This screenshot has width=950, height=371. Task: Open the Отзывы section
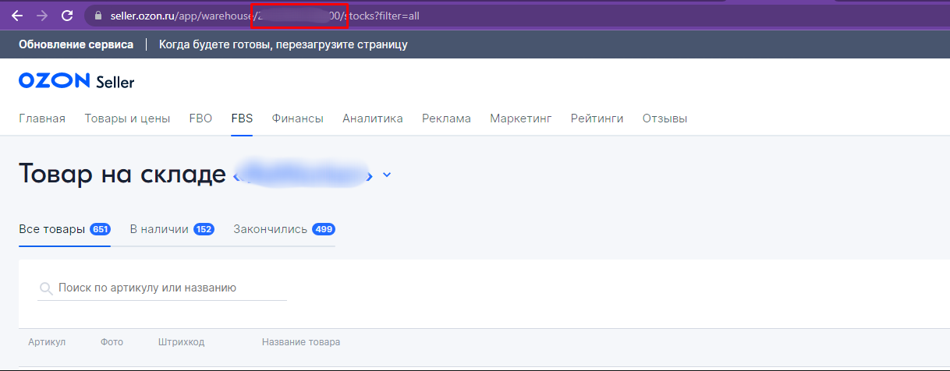pos(665,118)
